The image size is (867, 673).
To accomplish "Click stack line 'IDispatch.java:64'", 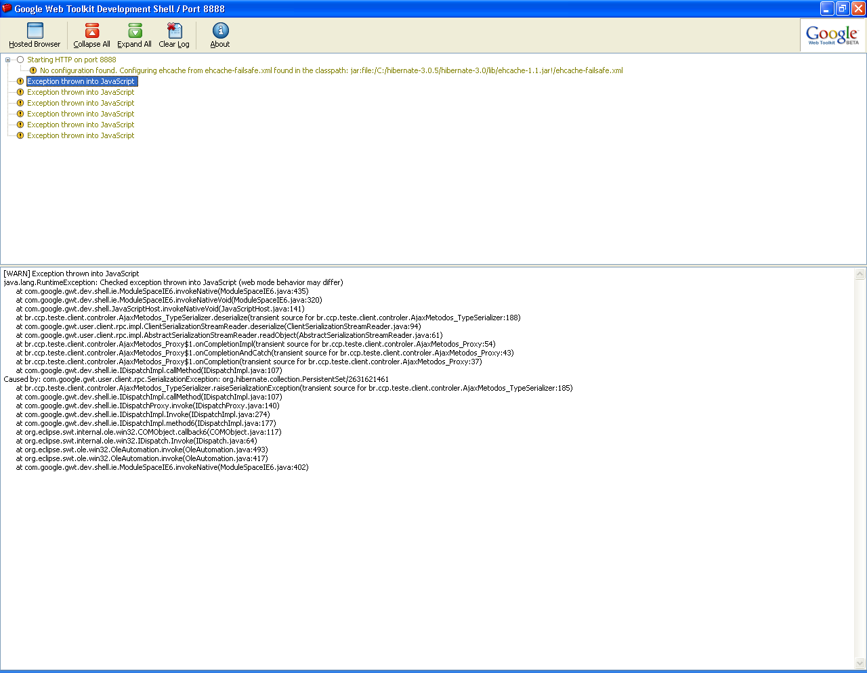I will (137, 441).
